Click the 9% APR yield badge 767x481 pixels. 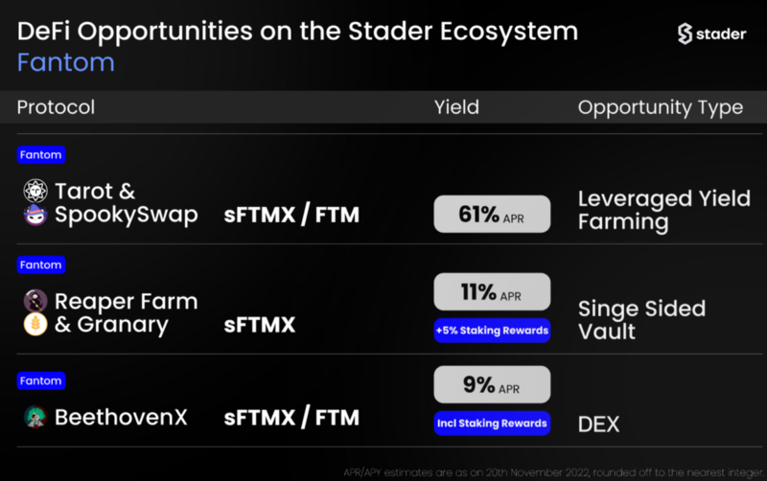[x=492, y=384]
